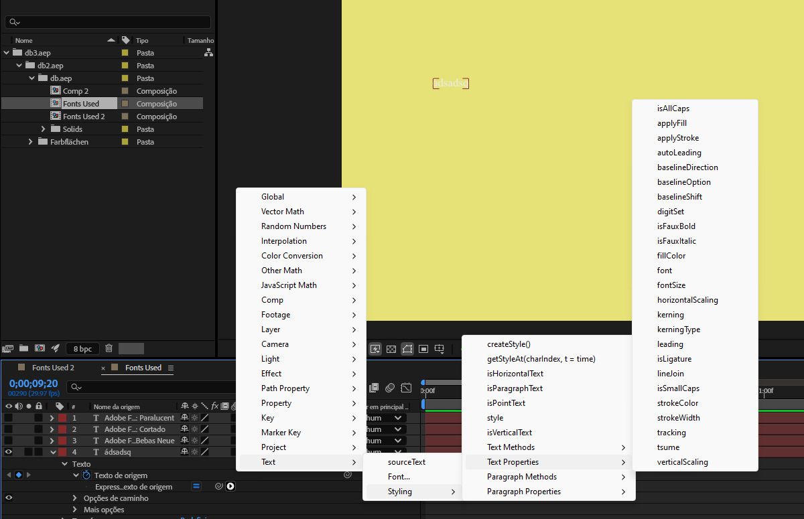
Task: Open the Global expression submenu
Action: pyautogui.click(x=301, y=197)
